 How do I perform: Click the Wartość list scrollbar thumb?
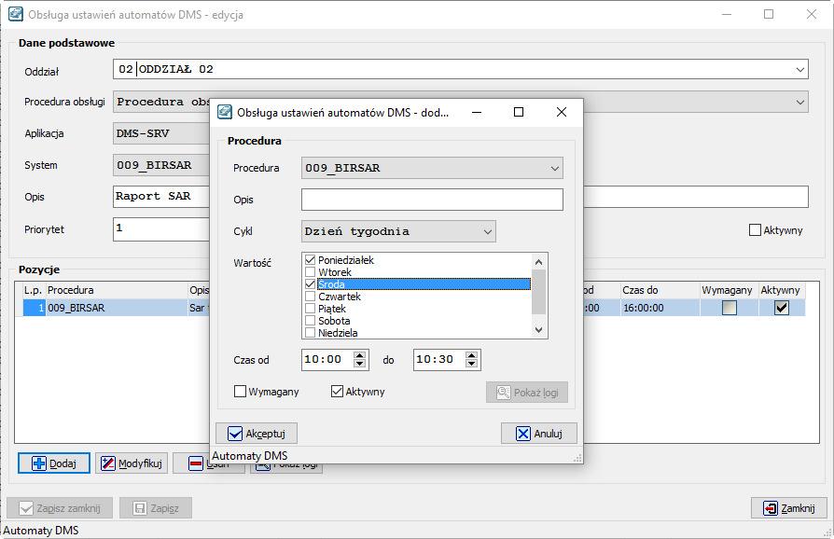pyautogui.click(x=538, y=292)
